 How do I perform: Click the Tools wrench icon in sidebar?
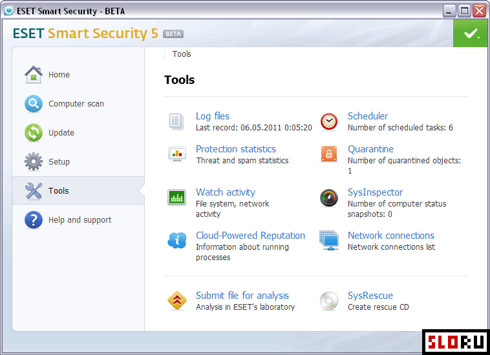[34, 190]
